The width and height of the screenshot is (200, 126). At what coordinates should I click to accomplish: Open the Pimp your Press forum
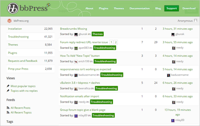click(x=18, y=69)
